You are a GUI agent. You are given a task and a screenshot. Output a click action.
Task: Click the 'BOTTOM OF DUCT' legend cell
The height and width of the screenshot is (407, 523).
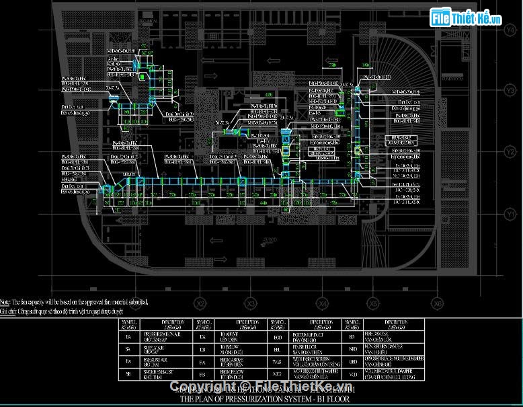[315, 336]
